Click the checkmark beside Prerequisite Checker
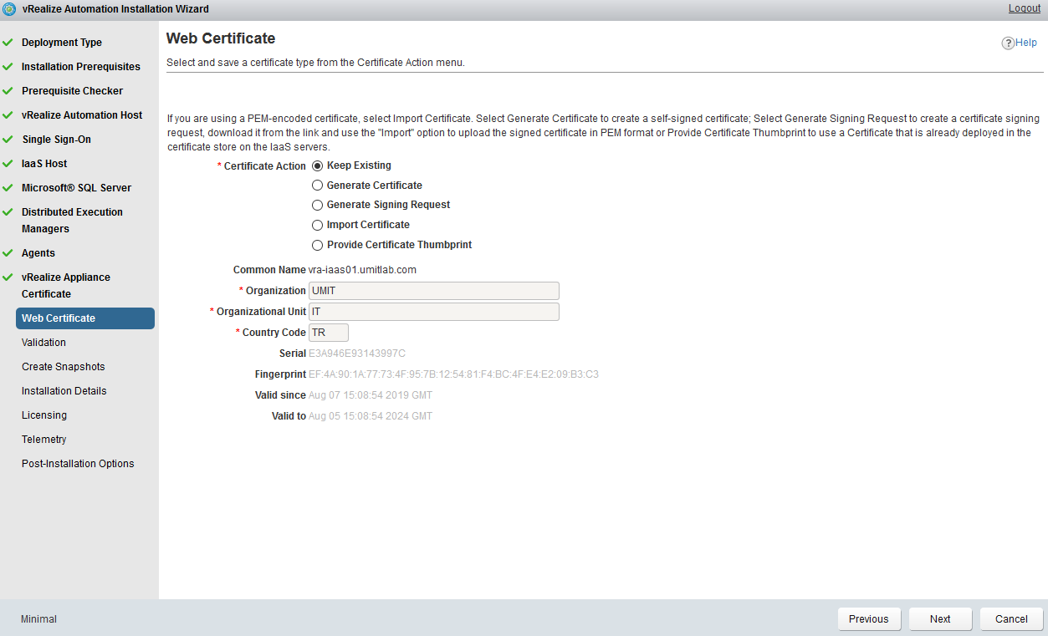 click(8, 91)
